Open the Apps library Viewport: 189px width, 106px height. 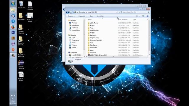73,38
